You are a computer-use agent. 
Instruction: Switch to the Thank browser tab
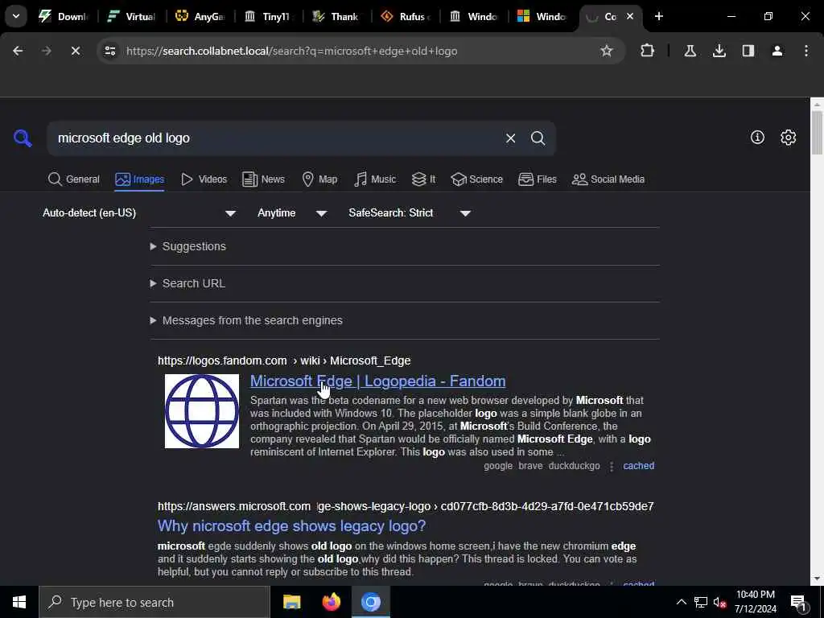pos(336,16)
